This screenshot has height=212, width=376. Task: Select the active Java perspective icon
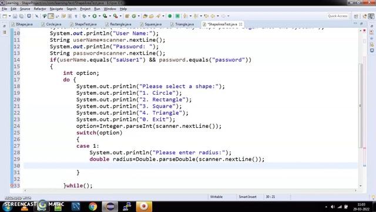pyautogui.click(x=371, y=16)
